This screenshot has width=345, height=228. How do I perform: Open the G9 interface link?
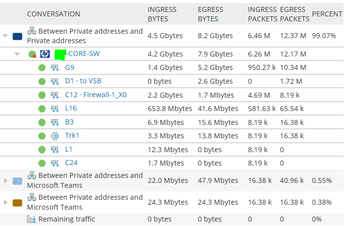[x=70, y=67]
